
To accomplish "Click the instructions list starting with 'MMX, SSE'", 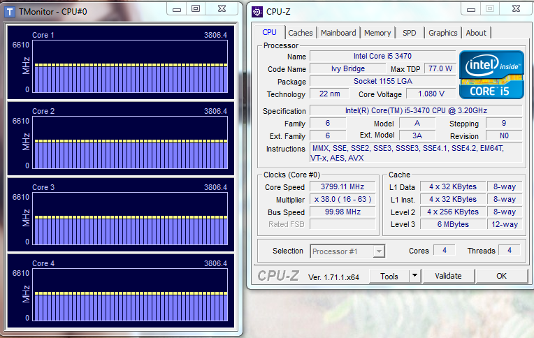I will pos(416,153).
